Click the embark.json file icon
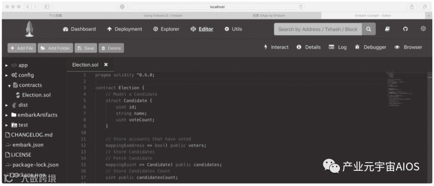434x186 pixels. pos(8,145)
